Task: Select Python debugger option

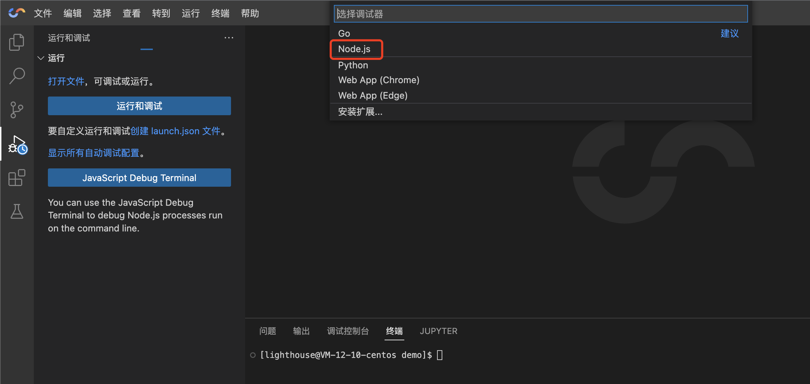Action: tap(541, 65)
